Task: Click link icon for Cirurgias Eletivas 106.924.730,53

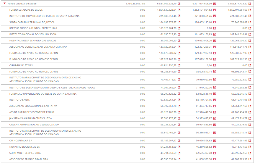Action: (x=179, y=65)
